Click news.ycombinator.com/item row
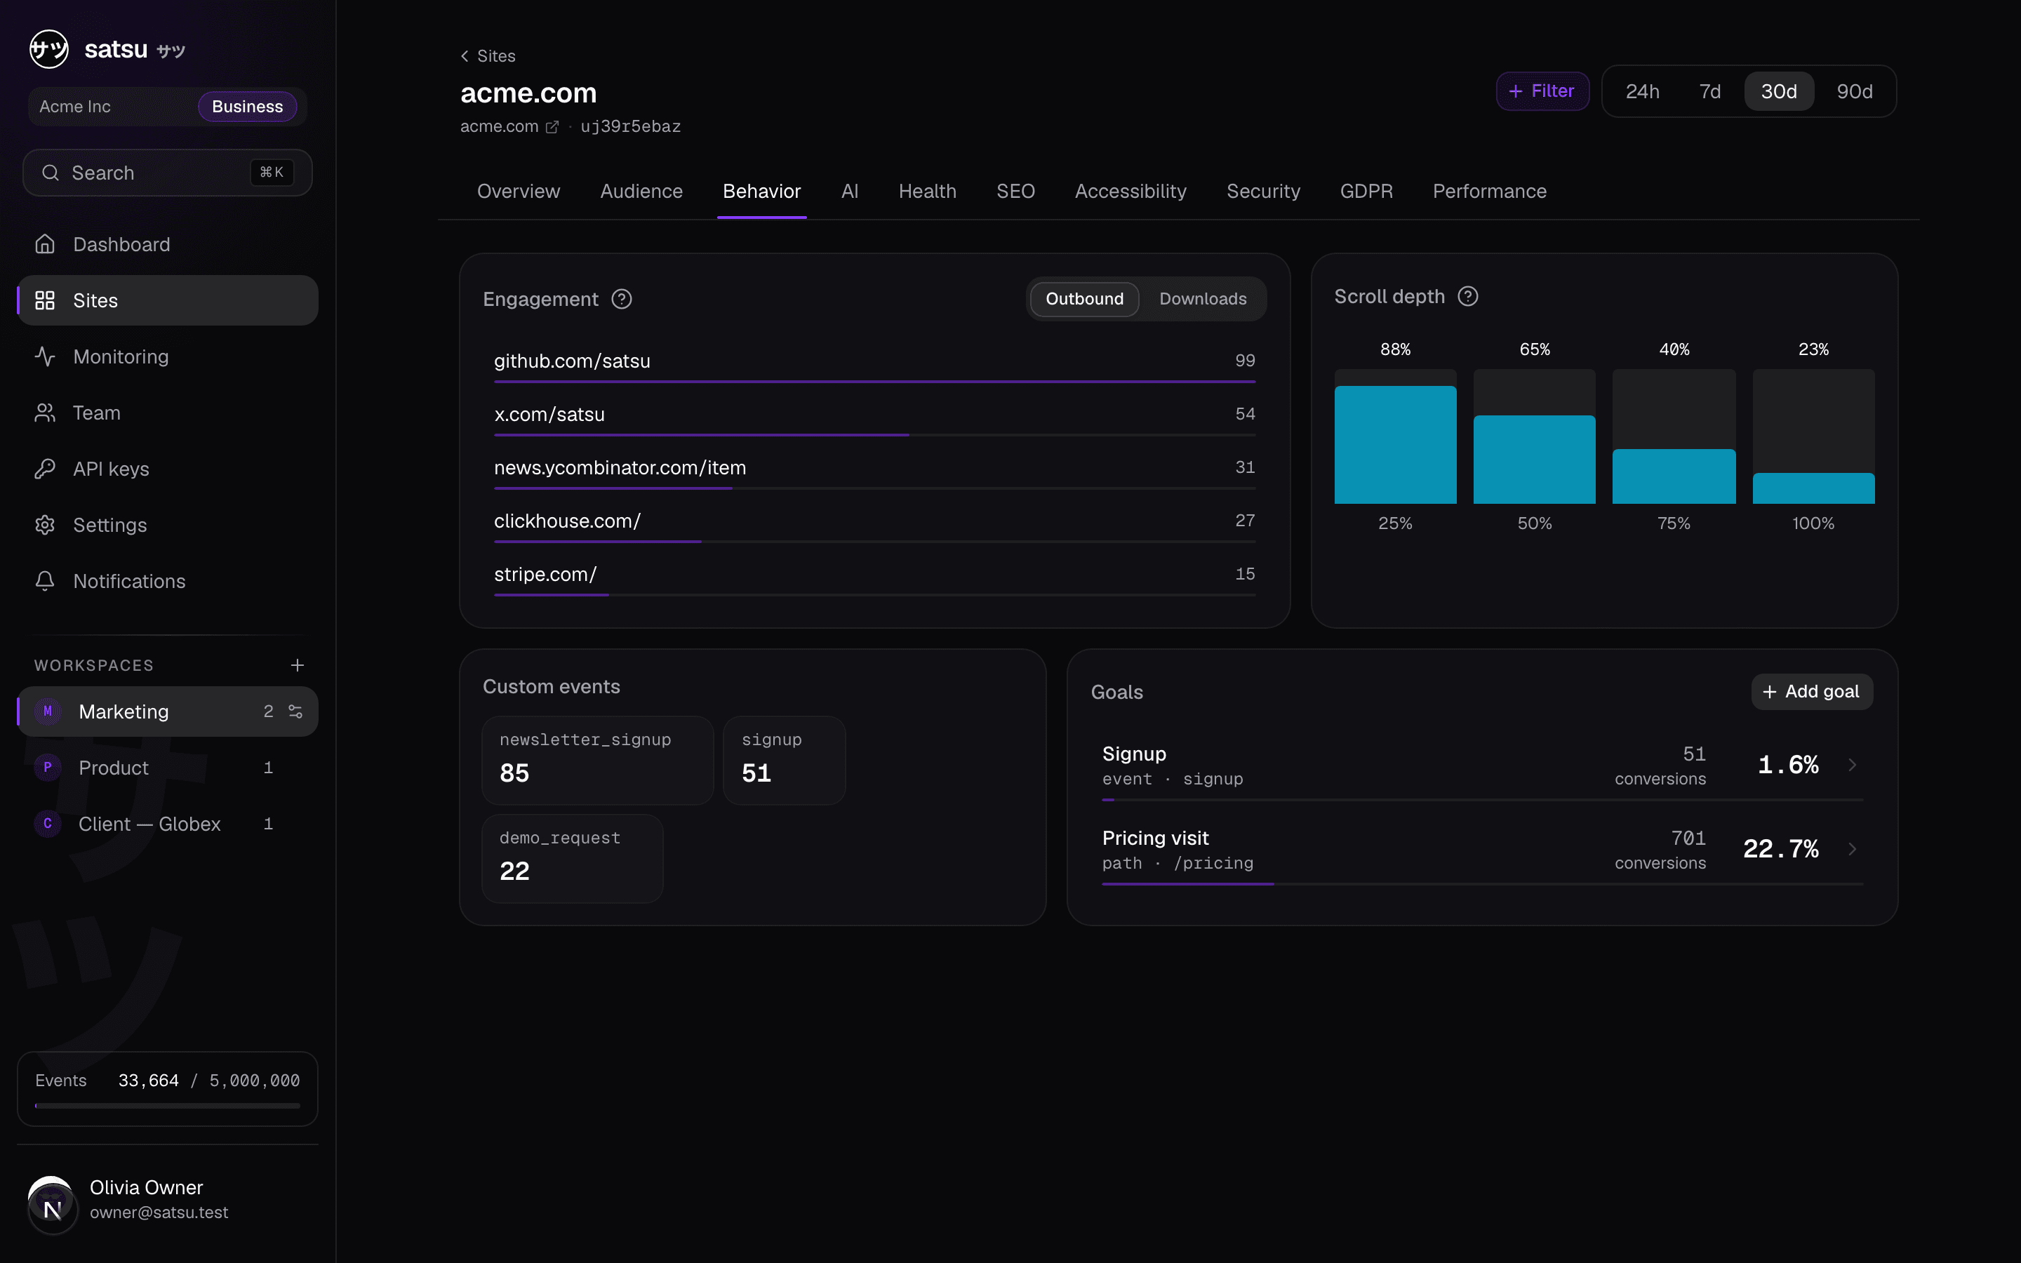 pos(874,469)
